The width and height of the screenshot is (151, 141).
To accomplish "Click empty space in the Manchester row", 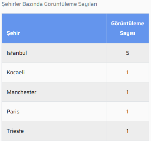I will point(71,92).
